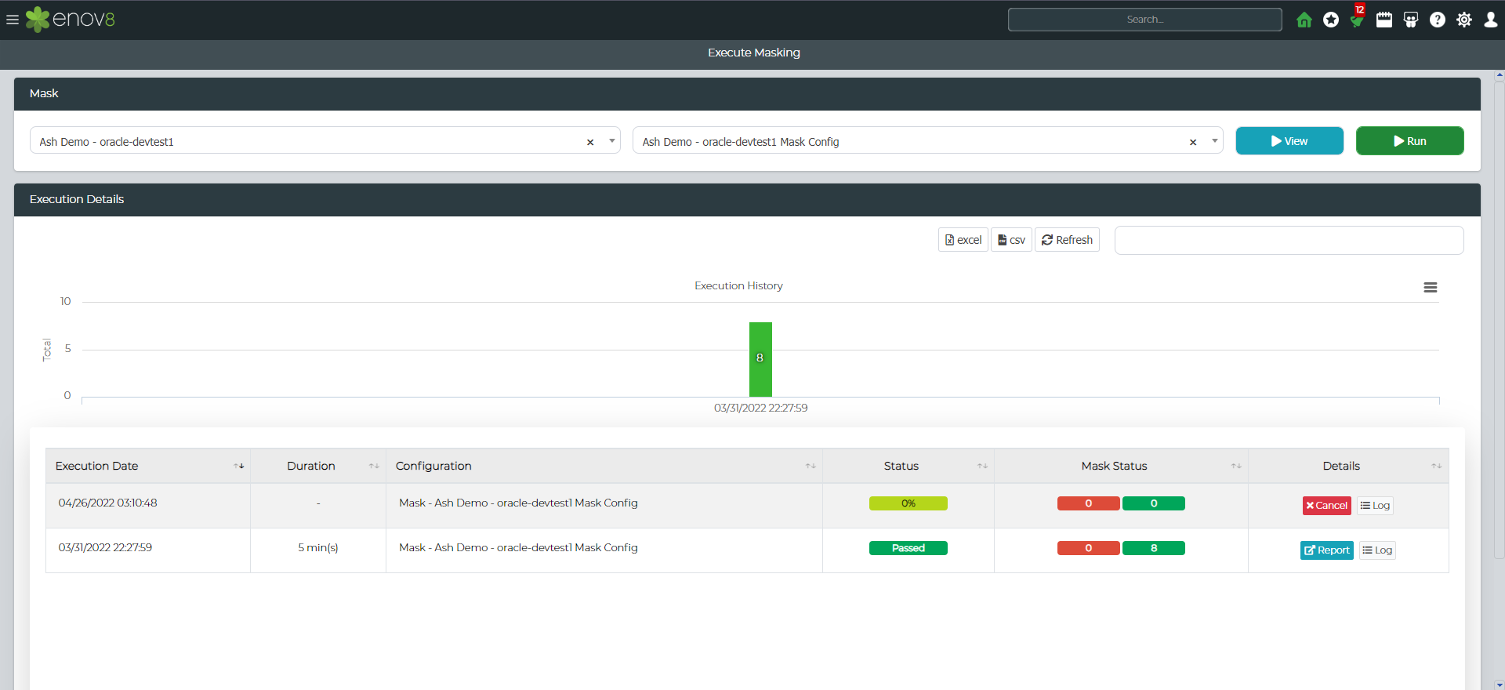Open the calendar icon in header
Screen dimensions: 1505x690
(1384, 20)
